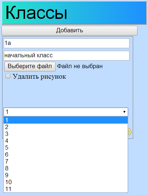Choose option 3 from the list

[x=66, y=134]
